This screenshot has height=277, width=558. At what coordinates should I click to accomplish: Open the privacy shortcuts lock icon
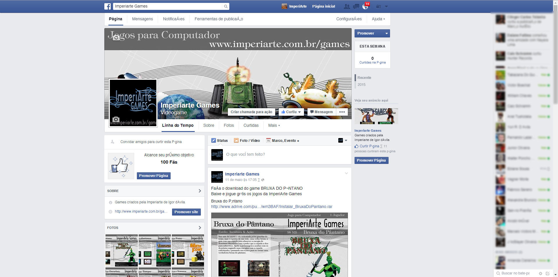pyautogui.click(x=378, y=6)
